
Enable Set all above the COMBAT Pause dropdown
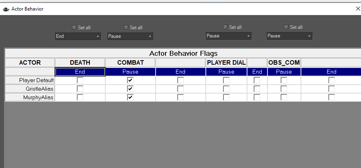coord(126,28)
